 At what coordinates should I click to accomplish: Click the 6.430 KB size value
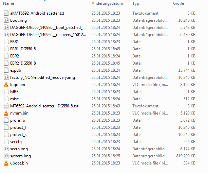[x=188, y=35]
